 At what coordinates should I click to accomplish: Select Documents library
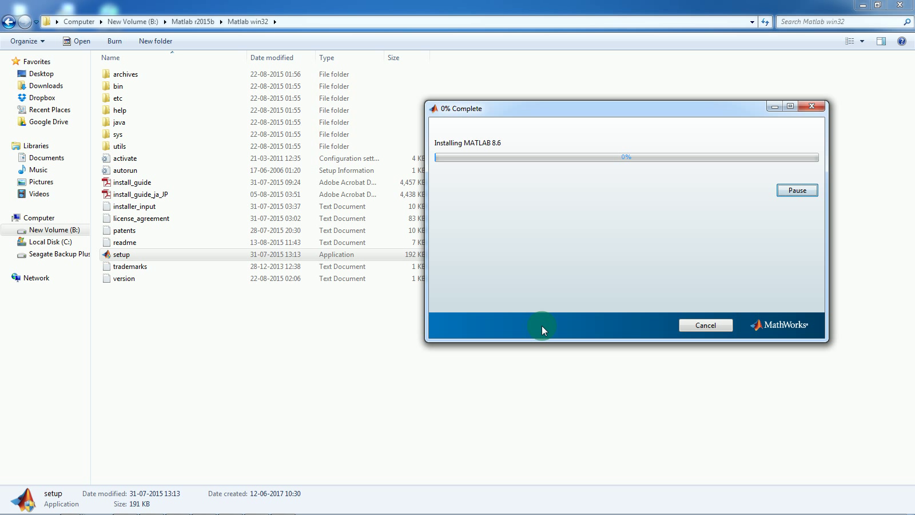tap(41, 158)
